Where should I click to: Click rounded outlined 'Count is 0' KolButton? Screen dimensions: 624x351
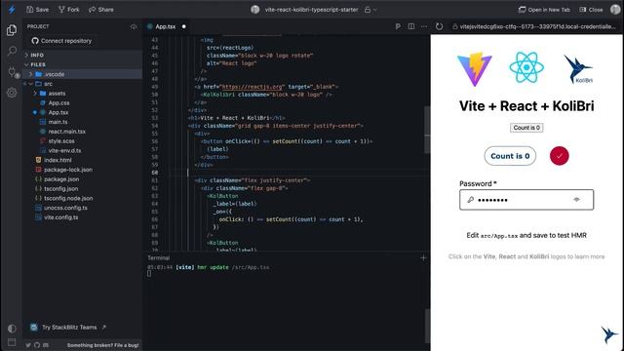pyautogui.click(x=510, y=156)
